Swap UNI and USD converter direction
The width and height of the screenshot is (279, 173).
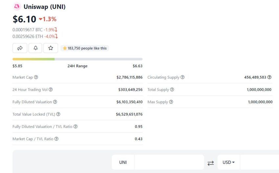tap(211, 163)
